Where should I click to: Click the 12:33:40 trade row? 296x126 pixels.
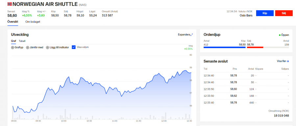point(246,103)
